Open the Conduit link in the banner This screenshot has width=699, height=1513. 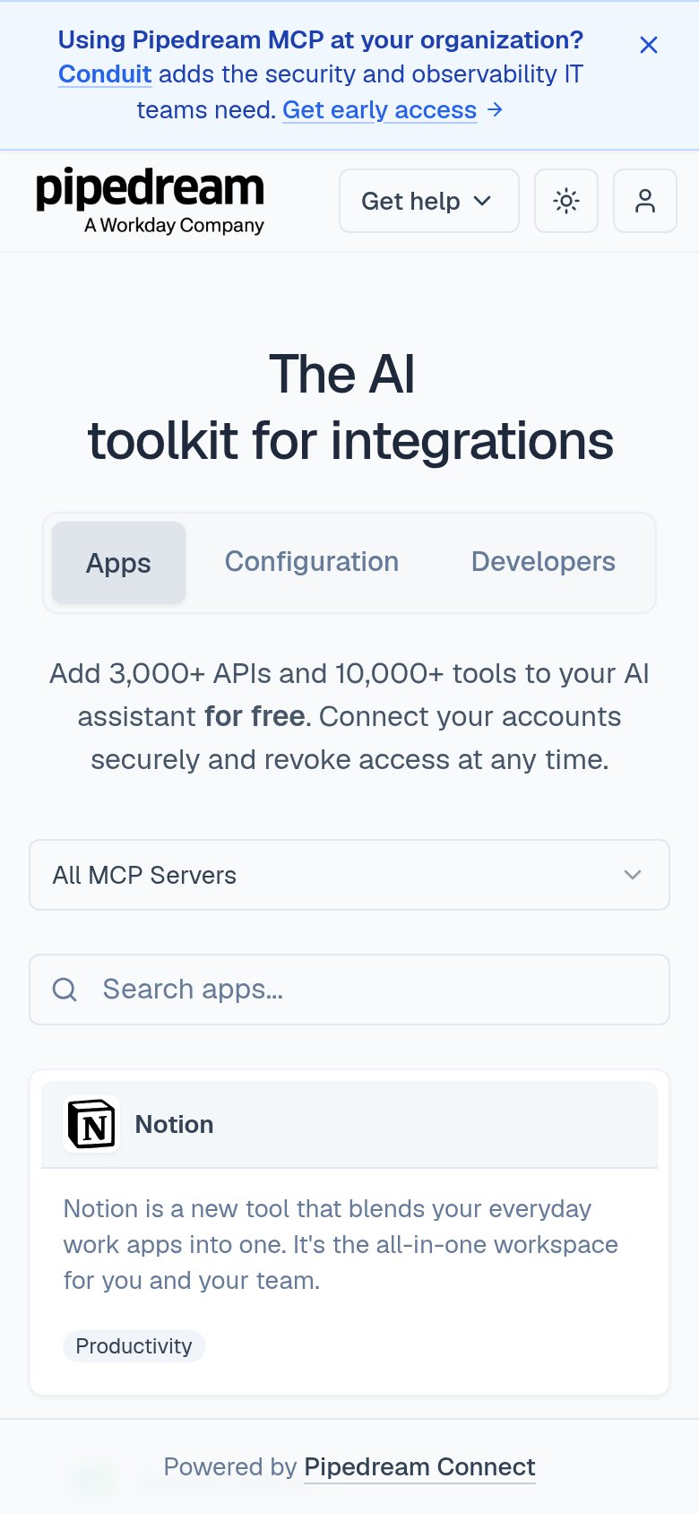(105, 74)
